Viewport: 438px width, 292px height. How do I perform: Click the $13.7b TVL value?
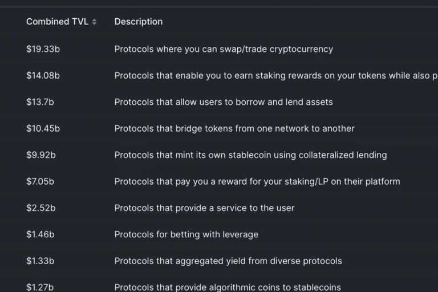[x=40, y=102]
